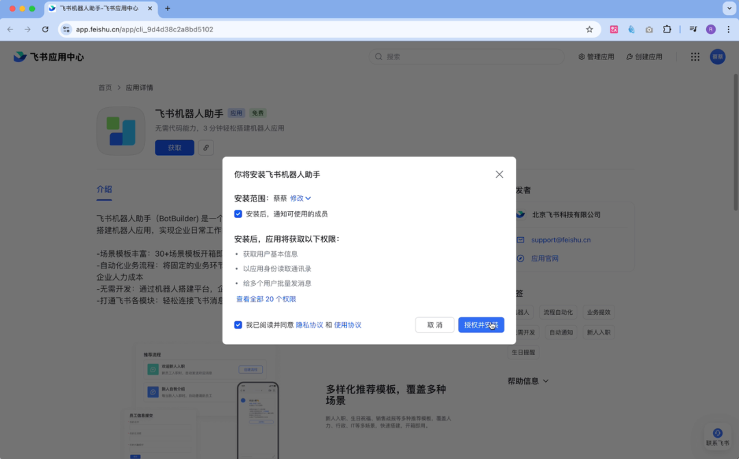Close the install dialog with X icon
This screenshot has width=739, height=459.
pyautogui.click(x=499, y=174)
